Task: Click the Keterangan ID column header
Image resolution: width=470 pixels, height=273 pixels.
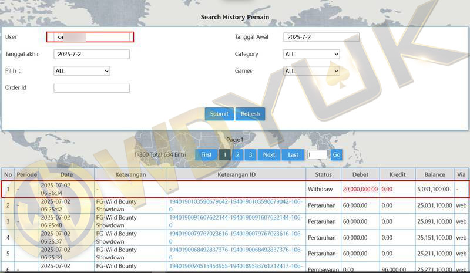Action: click(x=237, y=174)
